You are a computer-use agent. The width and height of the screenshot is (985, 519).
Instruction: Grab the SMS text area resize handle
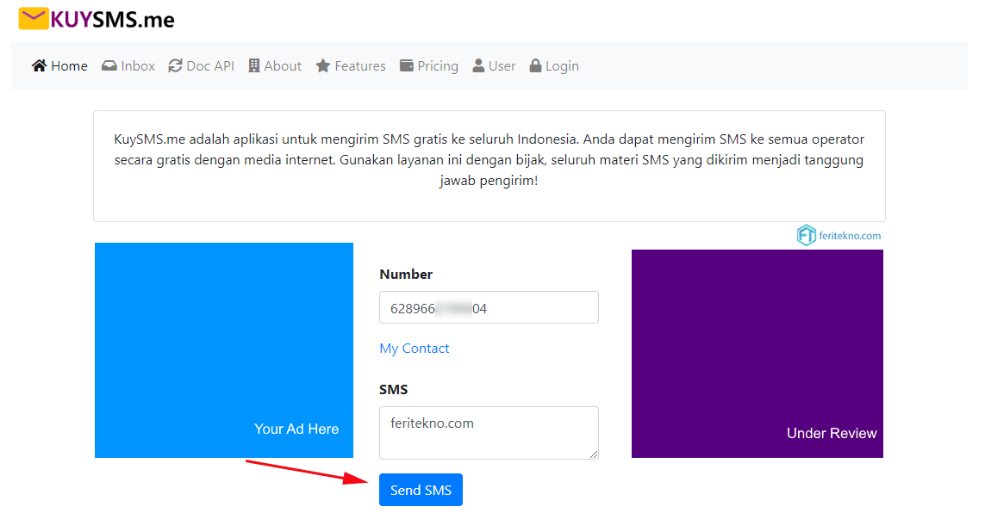(594, 454)
